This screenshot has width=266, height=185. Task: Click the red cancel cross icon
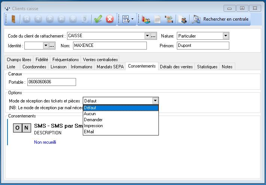(110, 19)
